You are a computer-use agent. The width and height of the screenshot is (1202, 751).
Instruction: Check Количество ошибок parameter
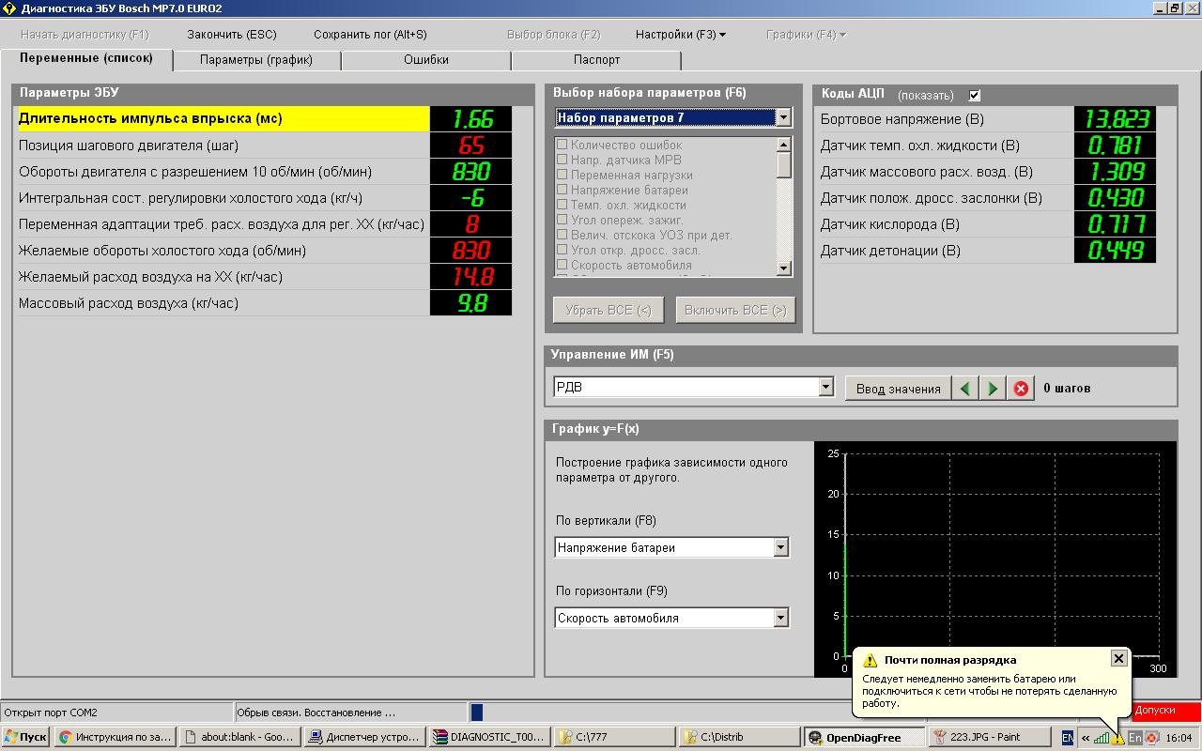point(562,145)
